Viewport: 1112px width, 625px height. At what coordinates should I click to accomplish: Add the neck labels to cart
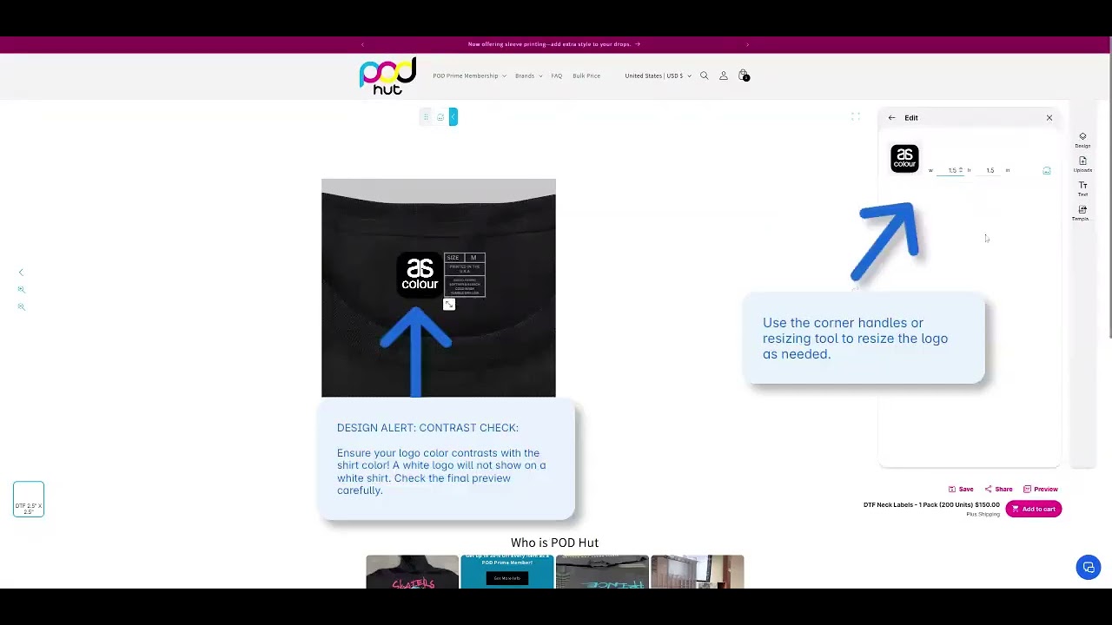coord(1033,509)
